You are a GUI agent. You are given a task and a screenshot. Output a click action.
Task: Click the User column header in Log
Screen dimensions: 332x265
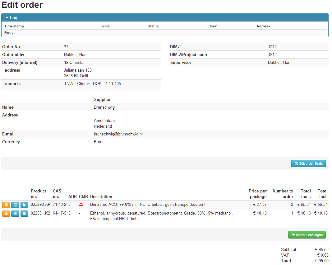click(x=213, y=26)
